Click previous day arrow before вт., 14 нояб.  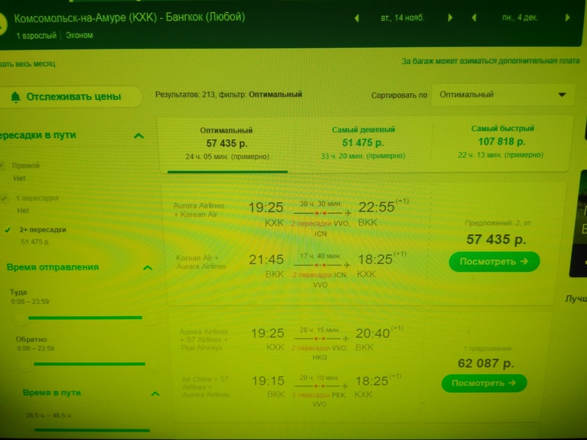(358, 18)
